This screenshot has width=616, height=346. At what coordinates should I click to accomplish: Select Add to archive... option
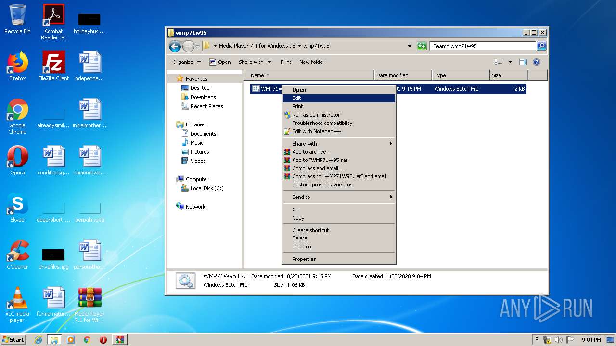[x=339, y=152]
